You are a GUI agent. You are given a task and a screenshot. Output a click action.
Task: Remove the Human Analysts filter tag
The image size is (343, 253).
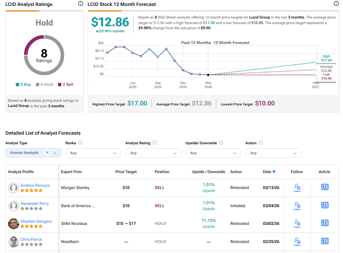(x=47, y=152)
